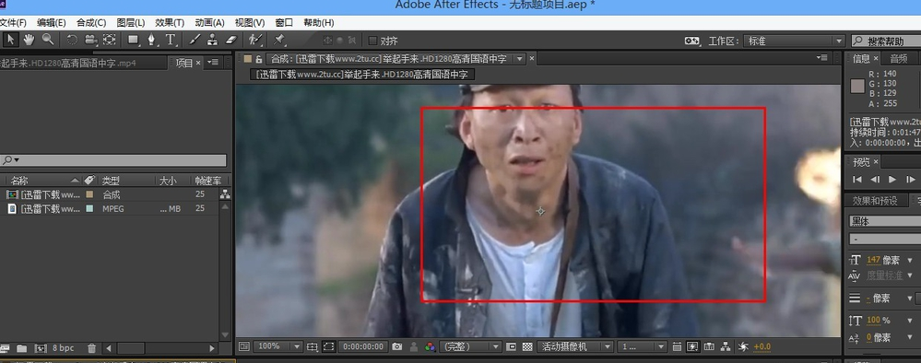Toggle the composition viewer lock icon
This screenshot has height=363, width=921.
coord(259,59)
